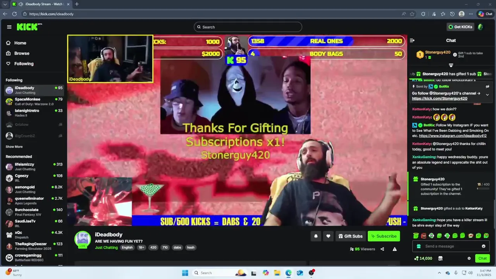
Task: Click Gift Subs button
Action: [350, 236]
